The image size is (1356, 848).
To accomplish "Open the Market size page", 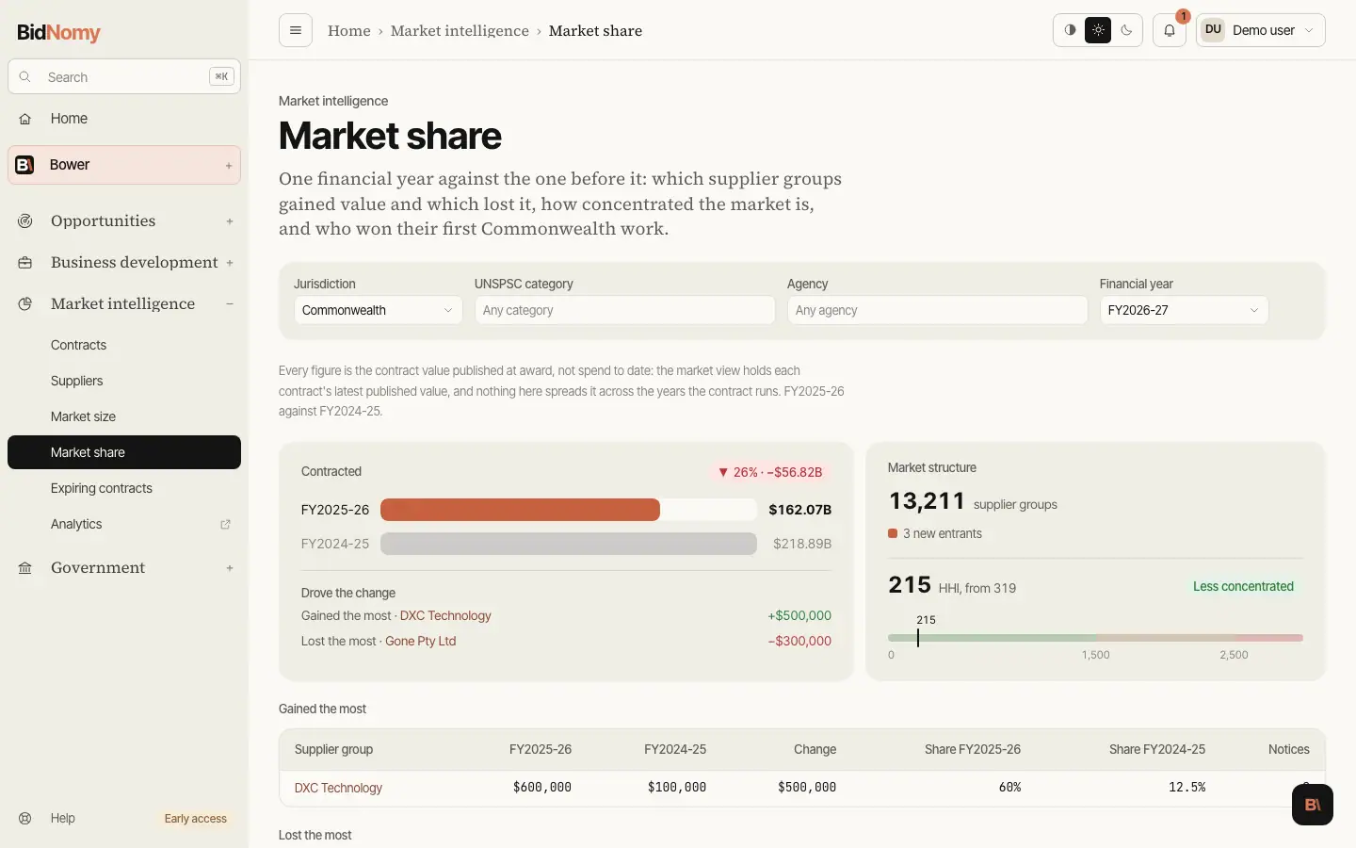I will 124,416.
